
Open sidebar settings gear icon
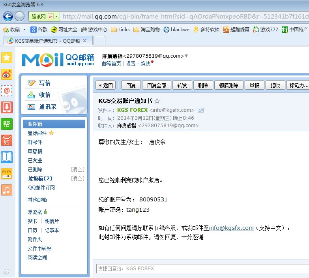(x=6, y=272)
